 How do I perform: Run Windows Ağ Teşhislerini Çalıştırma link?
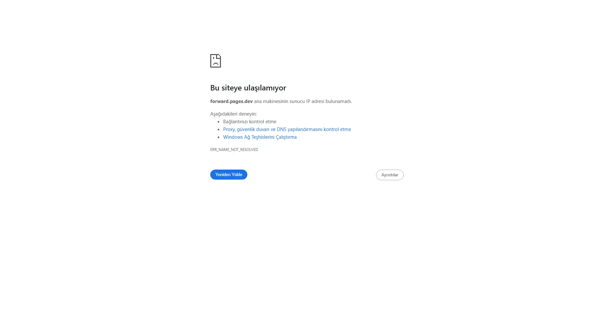260,137
